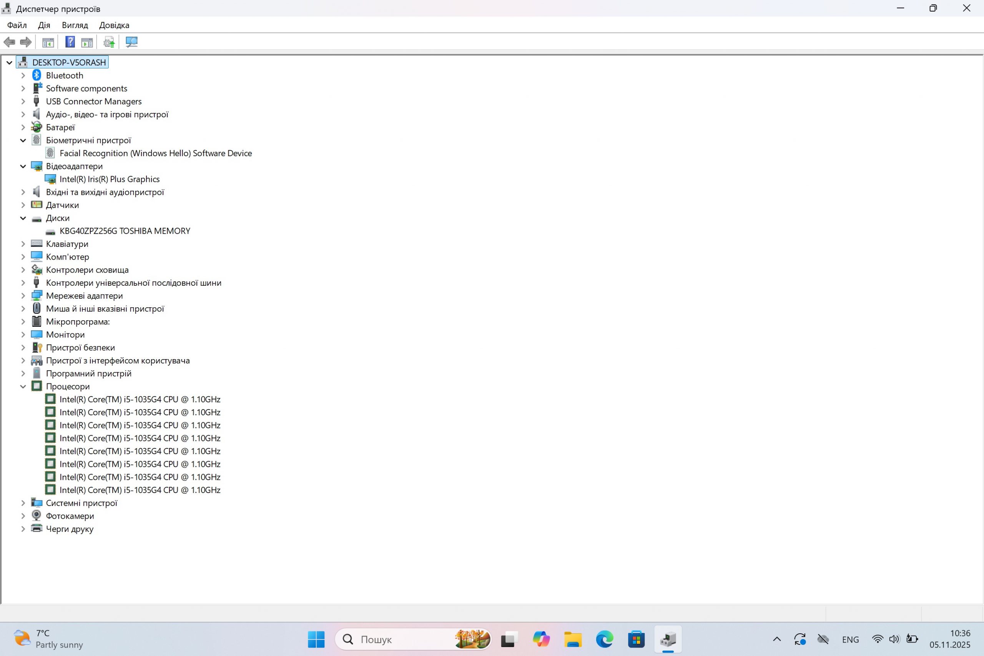Show hidden system tray icons chevron
Image resolution: width=984 pixels, height=656 pixels.
[776, 639]
